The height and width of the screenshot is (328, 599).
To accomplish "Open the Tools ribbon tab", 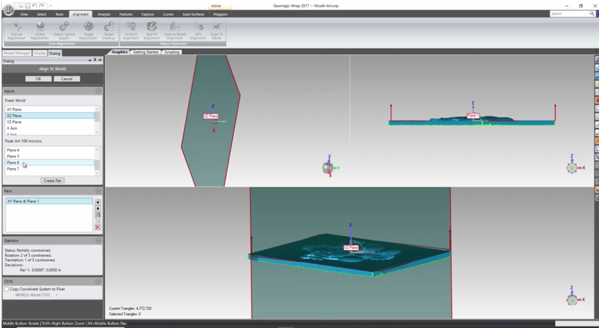I will click(59, 14).
